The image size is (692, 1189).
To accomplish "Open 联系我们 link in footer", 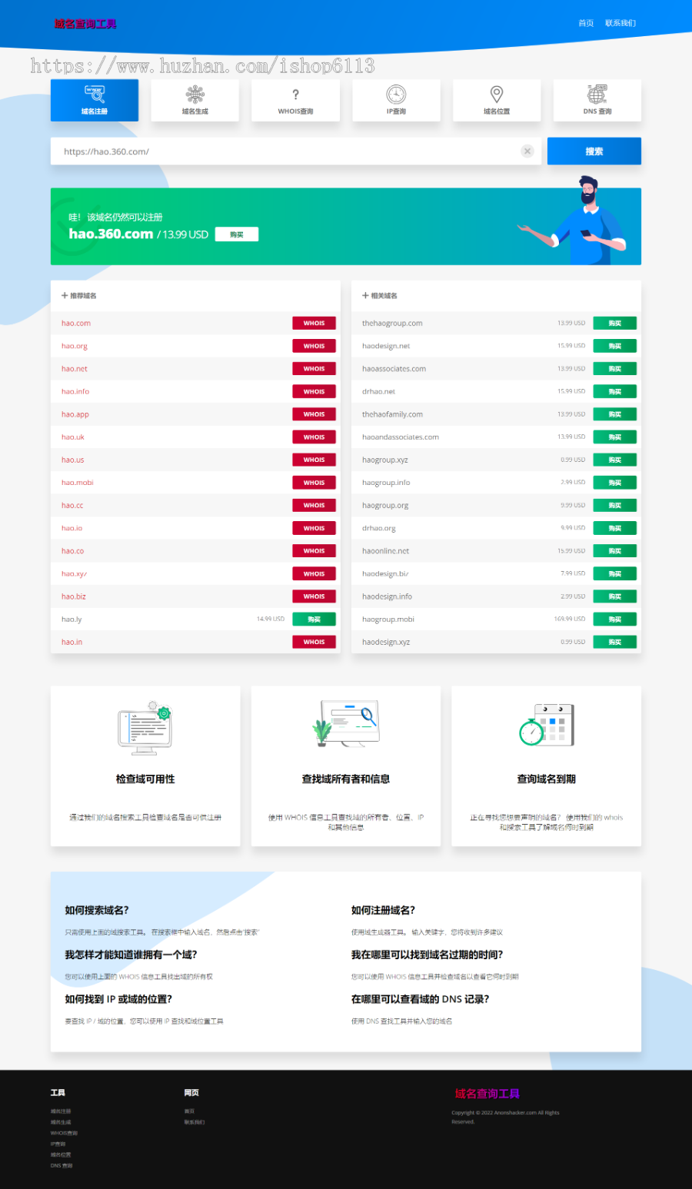I will point(195,1122).
